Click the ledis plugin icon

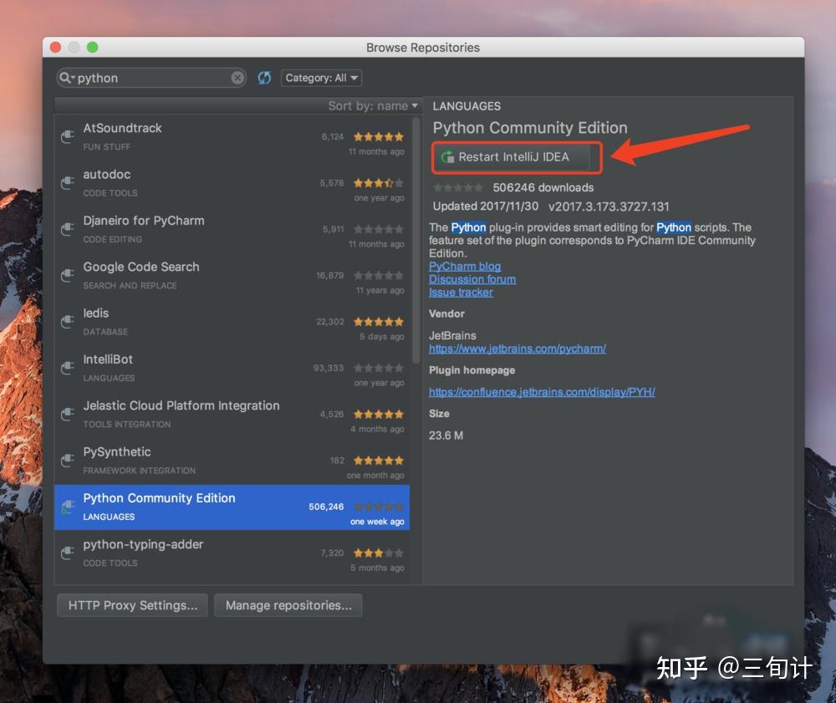[67, 321]
